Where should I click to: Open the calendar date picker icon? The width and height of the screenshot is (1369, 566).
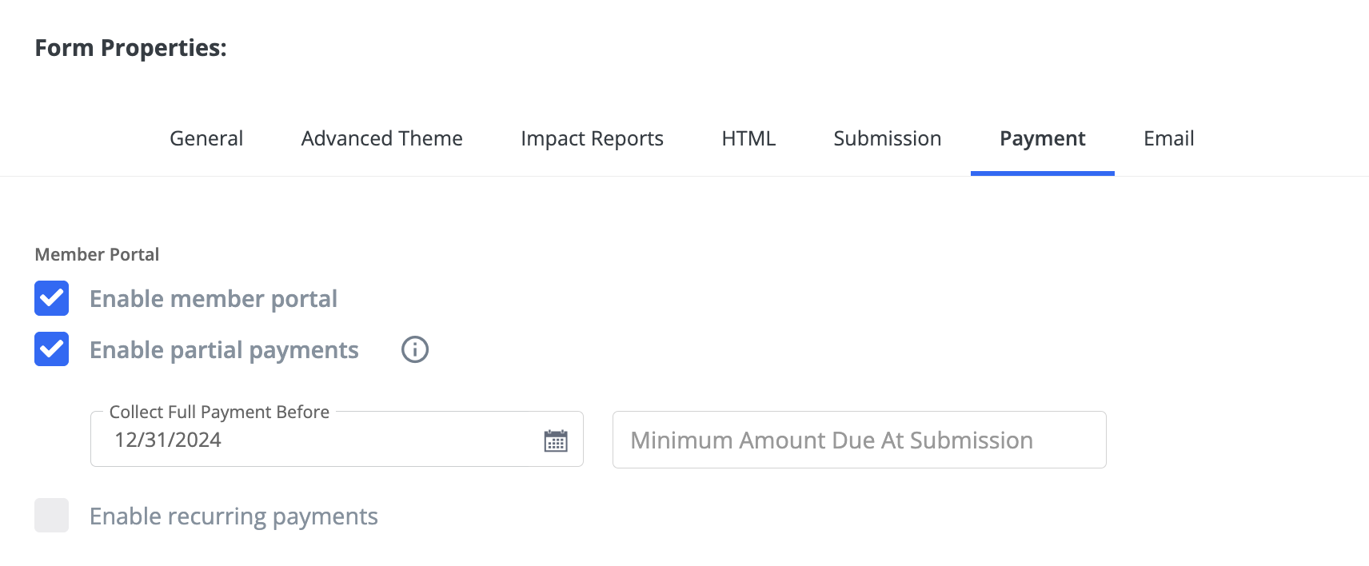(557, 440)
